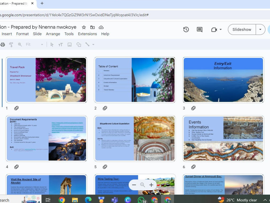
Task: Select the Entry/Exit Information slide thumbnail
Action: click(223, 80)
